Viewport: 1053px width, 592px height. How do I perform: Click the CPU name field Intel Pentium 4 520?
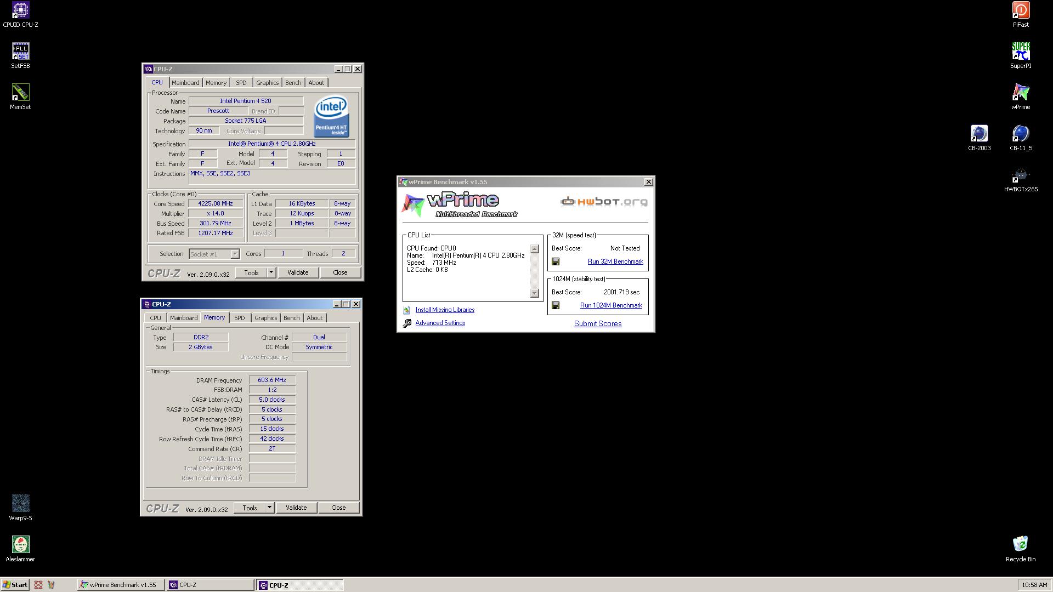246,101
